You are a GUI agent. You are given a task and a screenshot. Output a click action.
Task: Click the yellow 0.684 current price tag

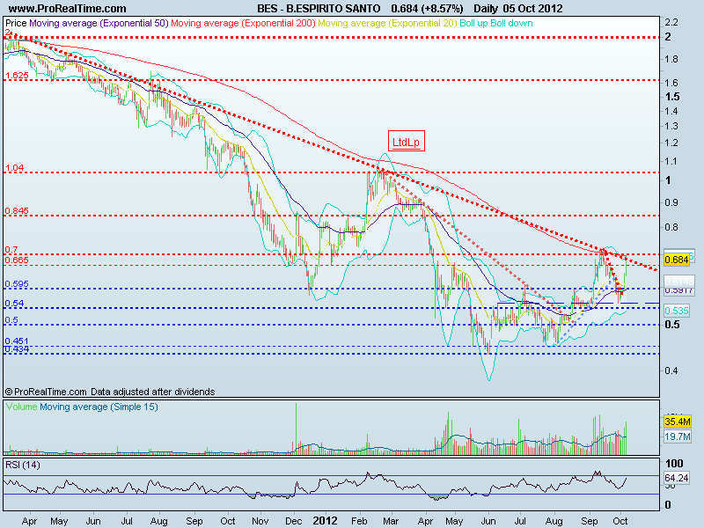677,260
